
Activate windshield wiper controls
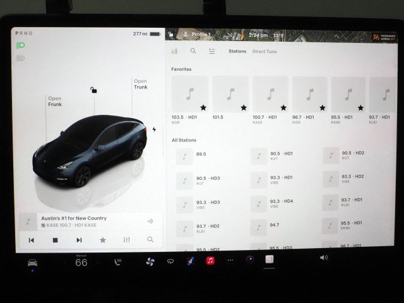(170, 261)
